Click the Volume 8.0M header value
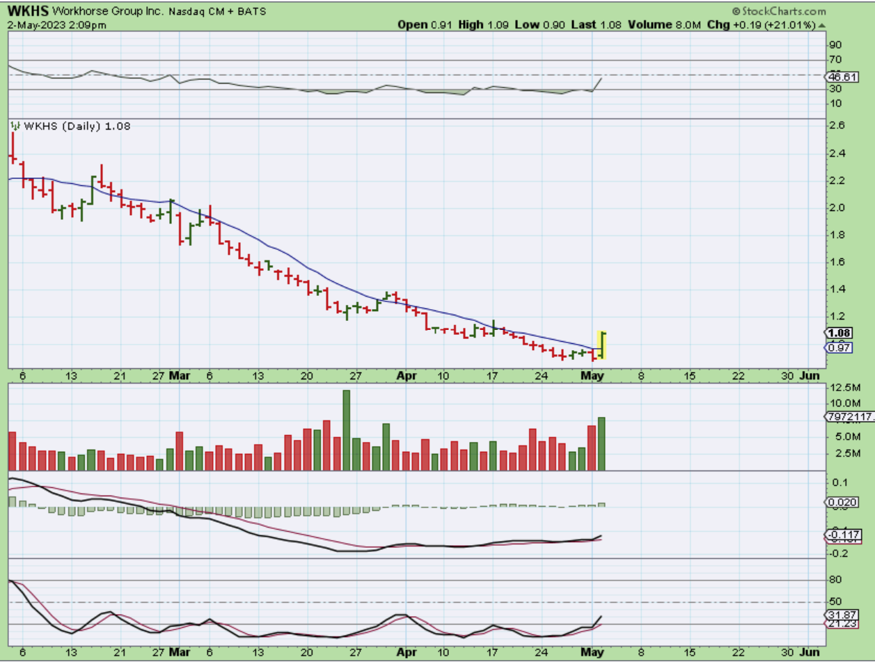The height and width of the screenshot is (662, 875). [665, 24]
